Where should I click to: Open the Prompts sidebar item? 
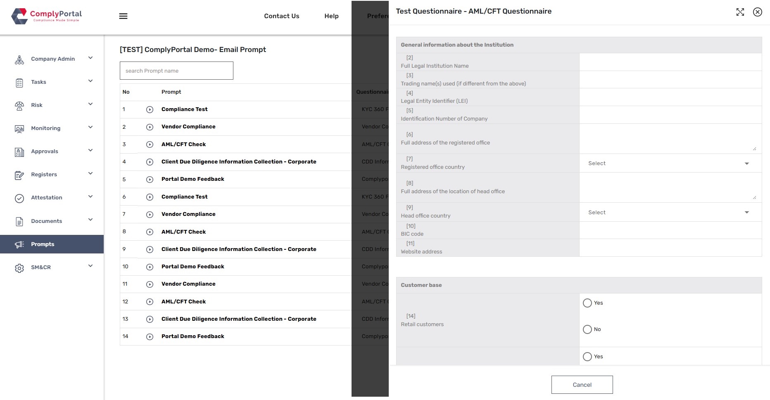click(43, 244)
